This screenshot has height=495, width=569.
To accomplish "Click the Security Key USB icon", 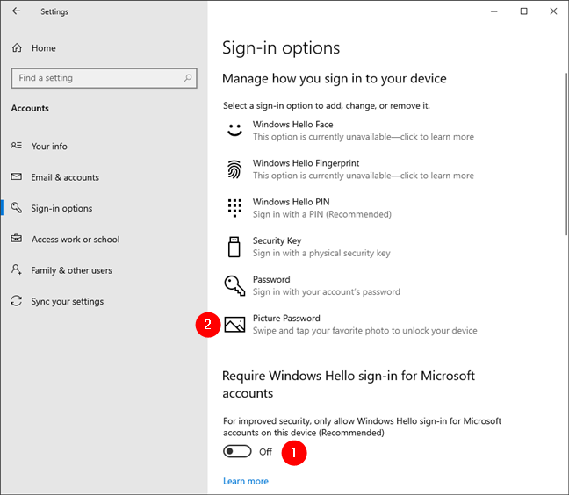I will 234,247.
